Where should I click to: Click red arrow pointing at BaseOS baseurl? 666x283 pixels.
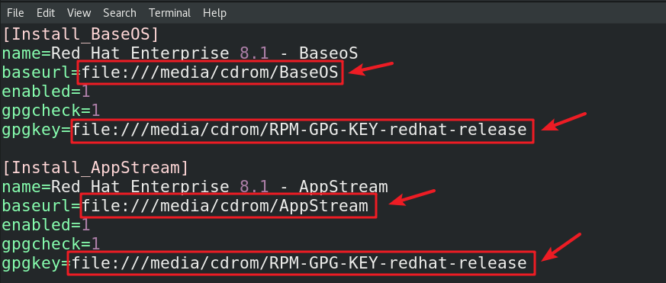[x=372, y=69]
